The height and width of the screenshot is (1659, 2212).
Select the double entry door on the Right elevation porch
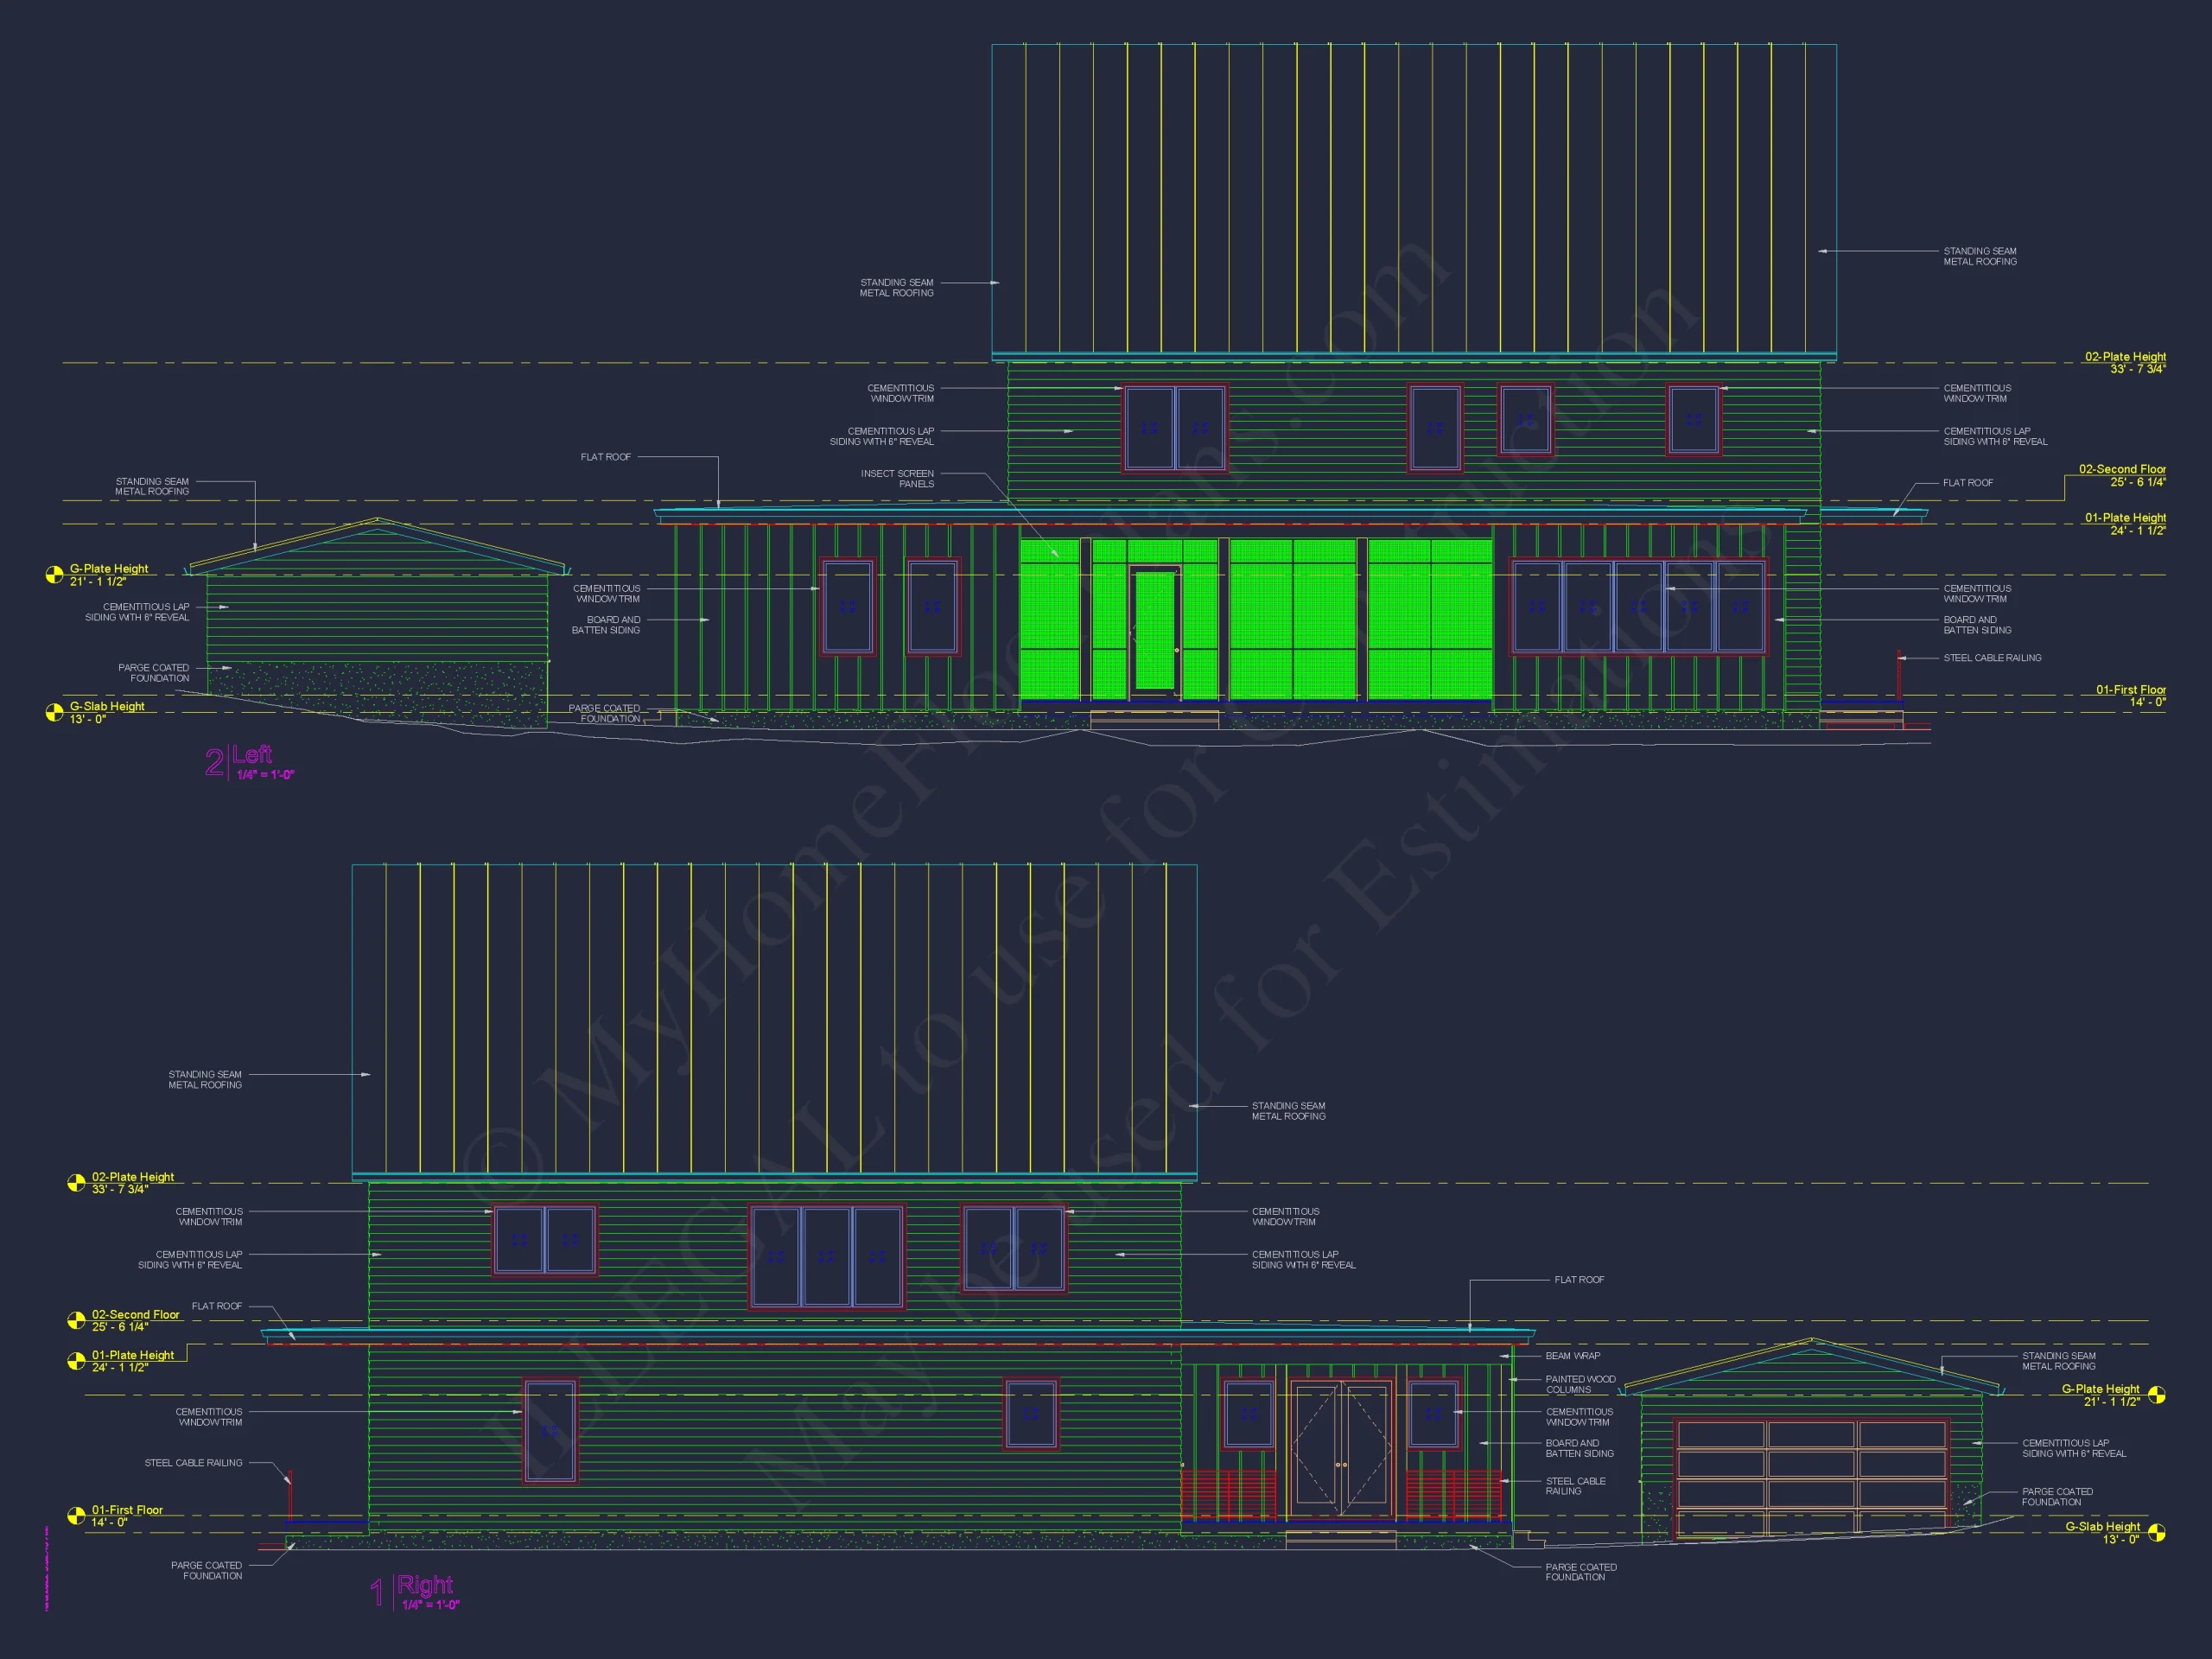click(x=1341, y=1451)
